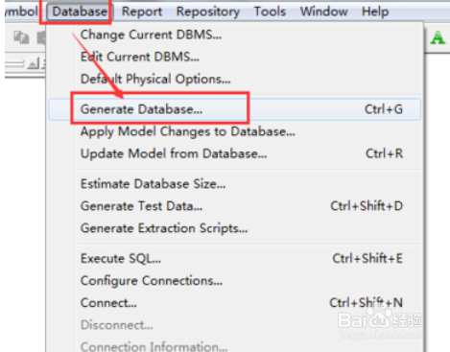Open the Database menu

[80, 12]
